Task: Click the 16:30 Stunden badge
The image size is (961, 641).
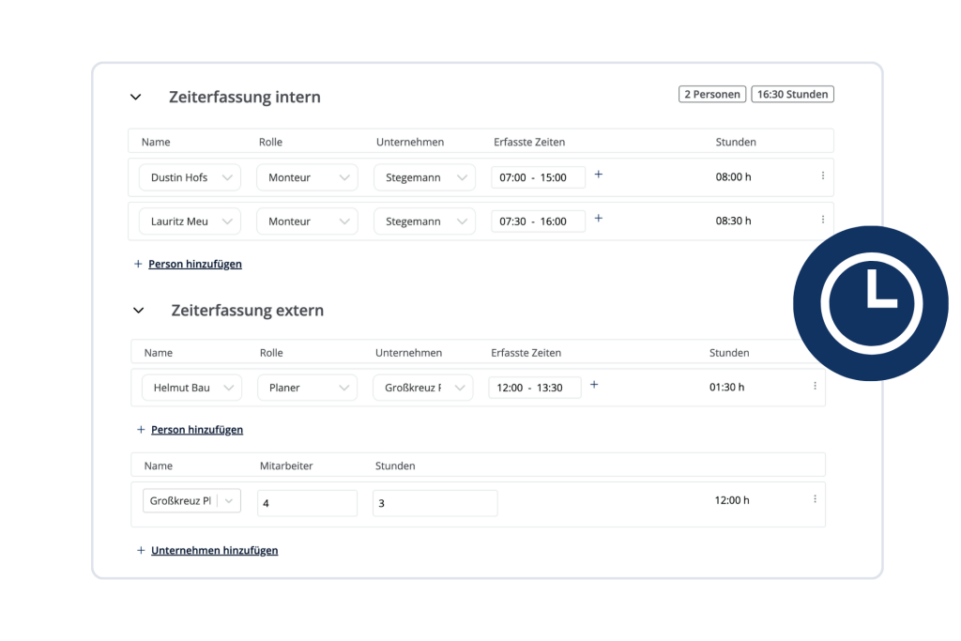Action: 792,94
